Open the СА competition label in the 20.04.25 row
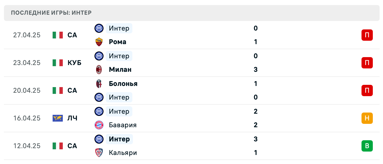The width and height of the screenshot is (383, 164). pos(72,90)
